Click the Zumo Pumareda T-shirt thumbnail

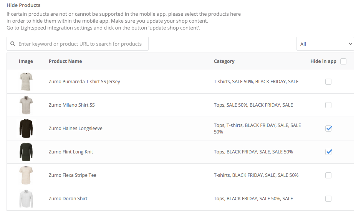click(x=26, y=82)
